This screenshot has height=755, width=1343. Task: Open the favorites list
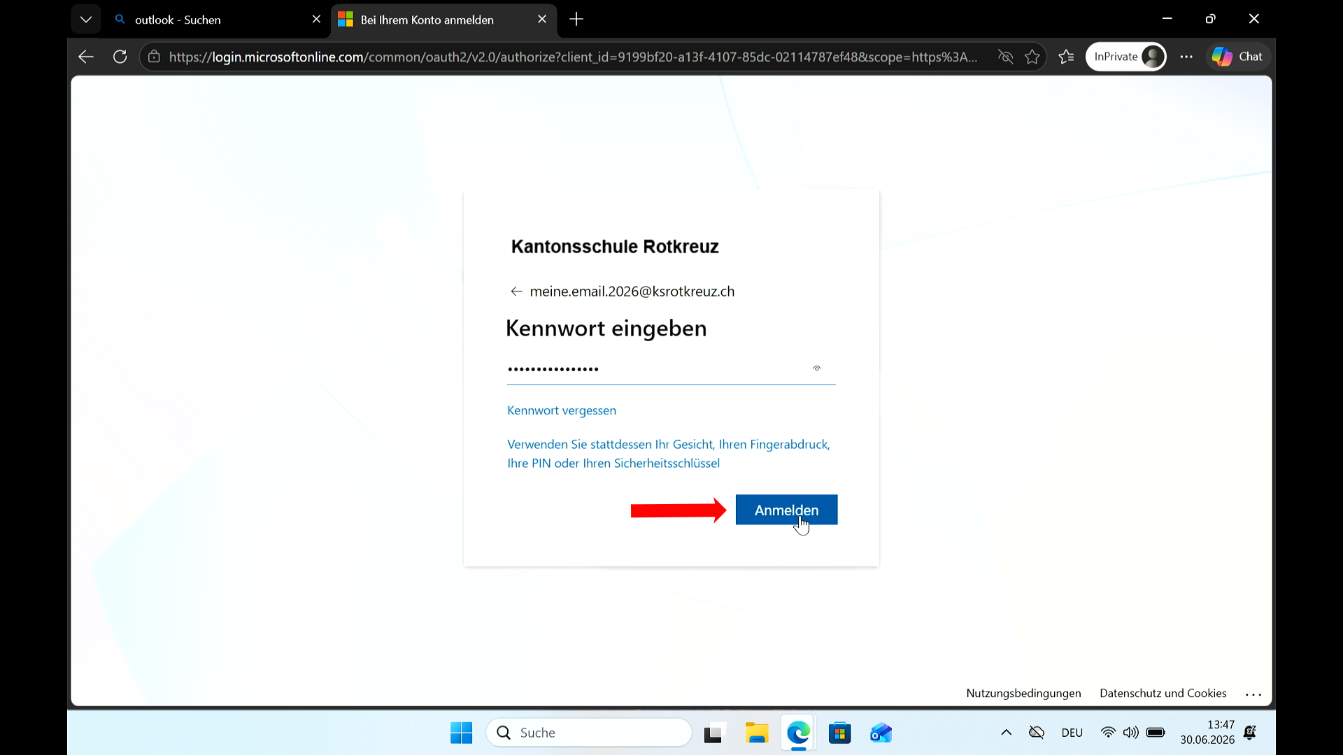click(1067, 57)
